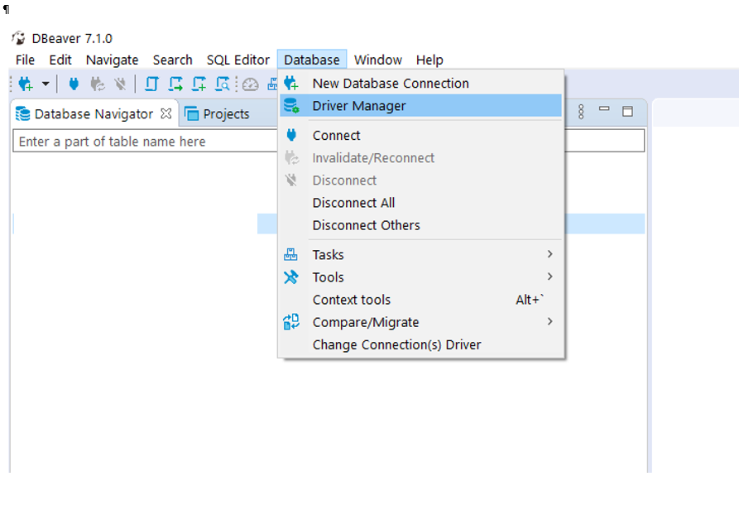Click the database gear icon beside Driver Manager
The image size is (739, 510).
click(291, 106)
